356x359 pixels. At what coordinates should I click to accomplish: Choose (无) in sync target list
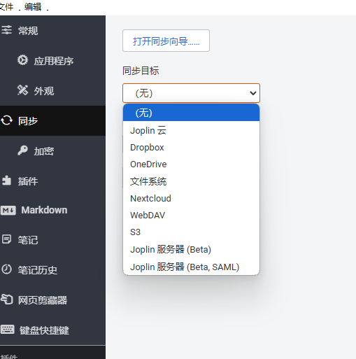(191, 113)
